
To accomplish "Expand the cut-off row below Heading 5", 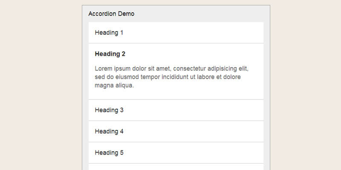I will click(176, 167).
